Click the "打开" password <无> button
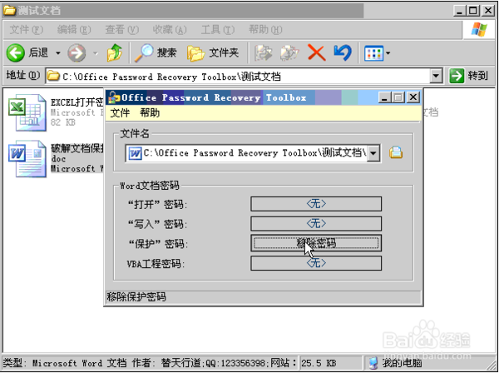This screenshot has width=499, height=373. point(316,204)
